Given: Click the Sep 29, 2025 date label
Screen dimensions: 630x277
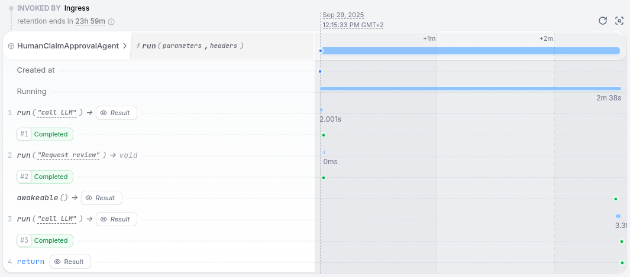Looking at the screenshot, I should (x=343, y=15).
